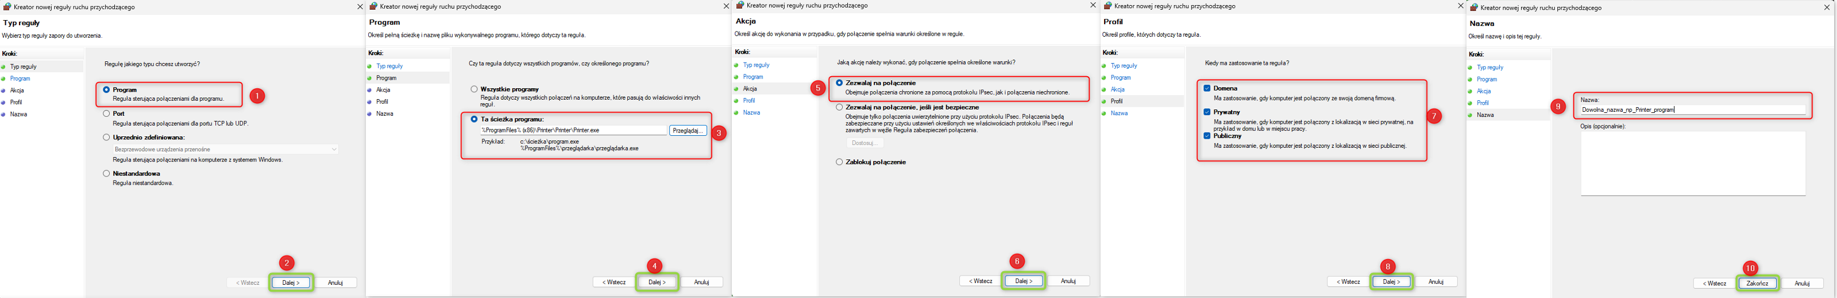Click Typ reguły step link in the Nazwa window
The image size is (1837, 298).
point(1491,67)
